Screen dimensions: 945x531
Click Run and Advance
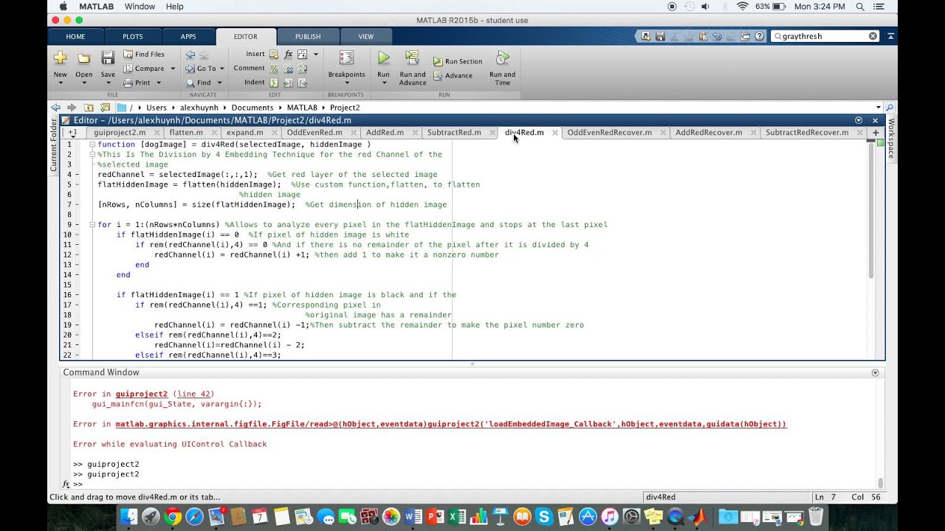[x=413, y=68]
